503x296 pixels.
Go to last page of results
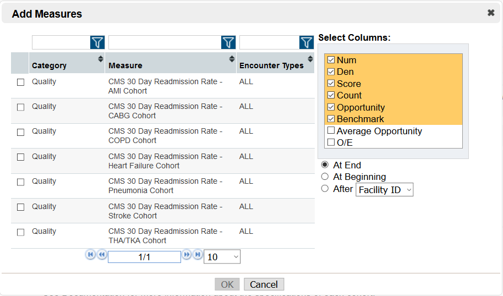click(198, 255)
